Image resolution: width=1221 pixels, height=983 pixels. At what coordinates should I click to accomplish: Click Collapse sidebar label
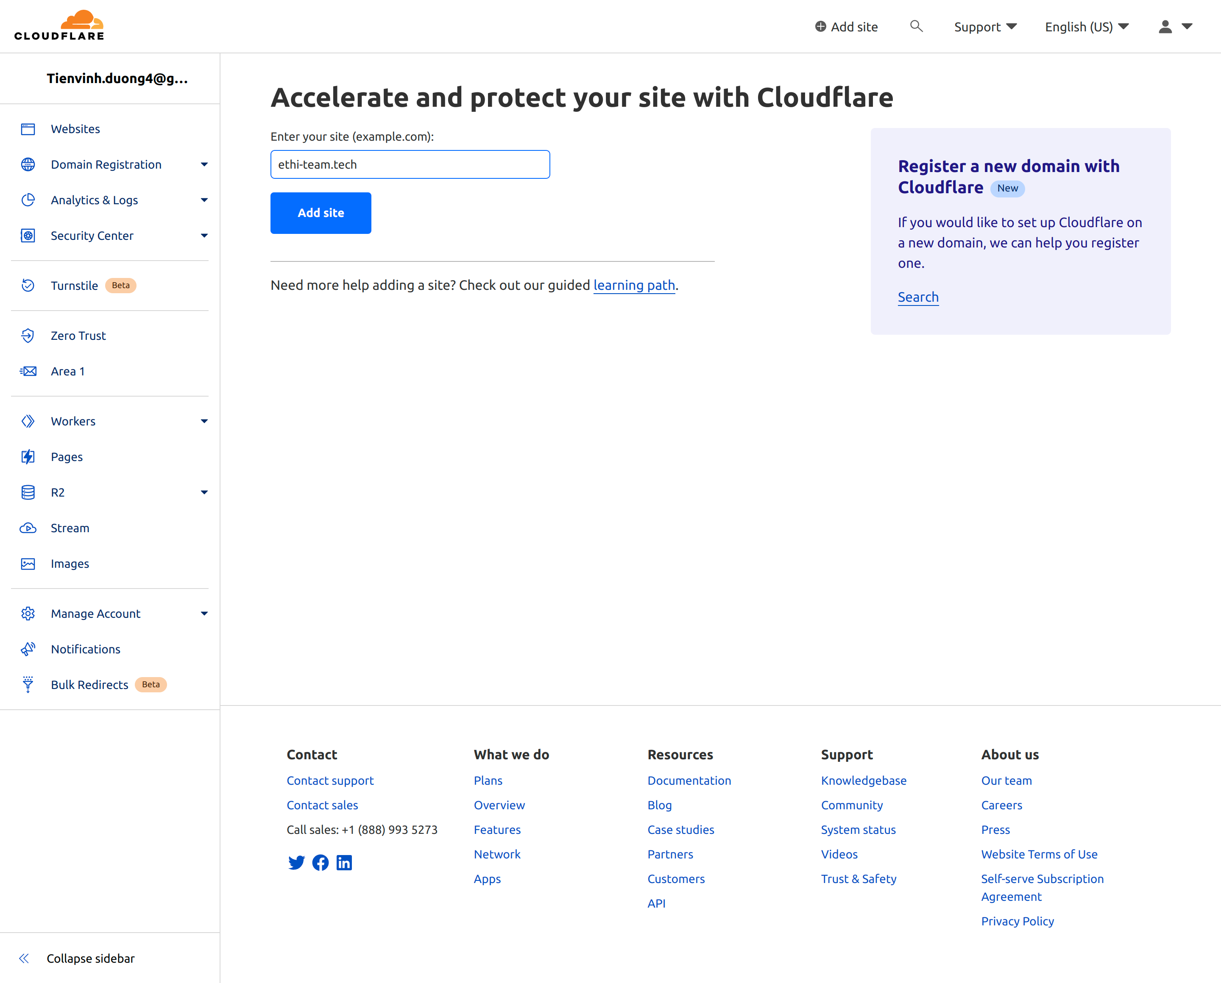point(91,959)
